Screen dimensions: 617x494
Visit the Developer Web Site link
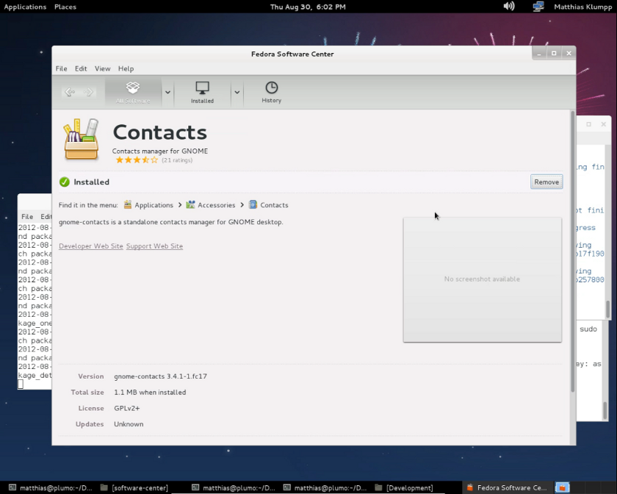click(91, 246)
